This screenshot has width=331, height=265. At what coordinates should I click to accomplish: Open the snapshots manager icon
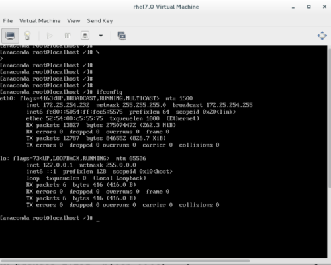pos(122,36)
